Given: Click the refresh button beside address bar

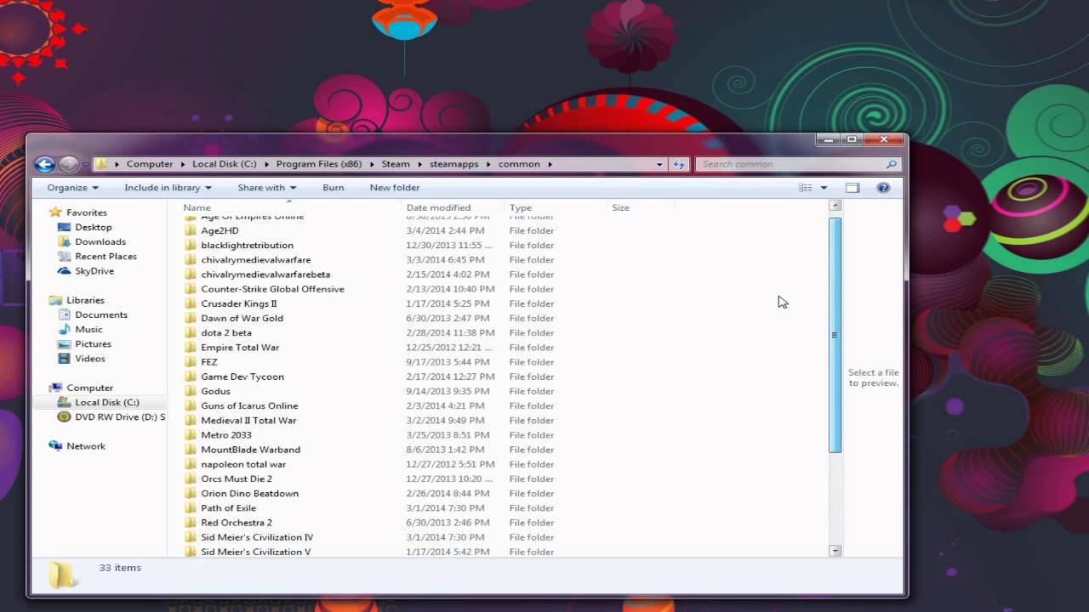Looking at the screenshot, I should point(679,164).
